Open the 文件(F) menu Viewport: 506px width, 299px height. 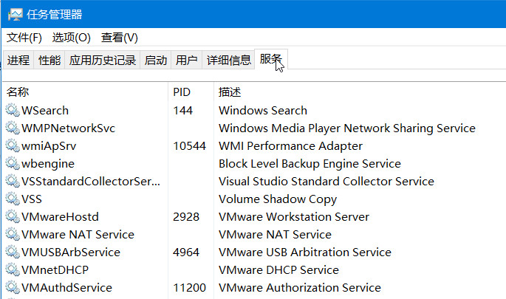[x=24, y=38]
